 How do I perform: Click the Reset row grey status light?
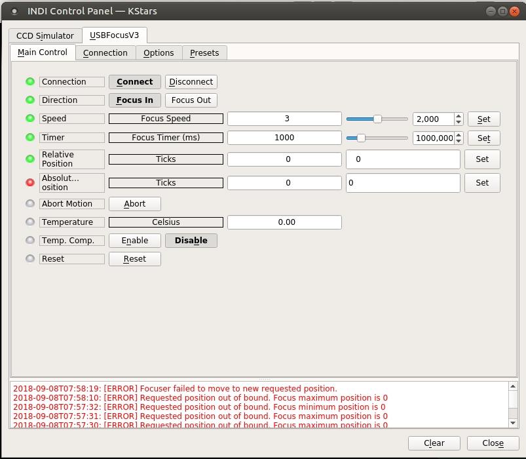pos(30,258)
